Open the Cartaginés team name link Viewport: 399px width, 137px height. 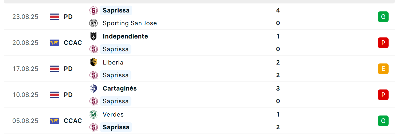tap(120, 88)
